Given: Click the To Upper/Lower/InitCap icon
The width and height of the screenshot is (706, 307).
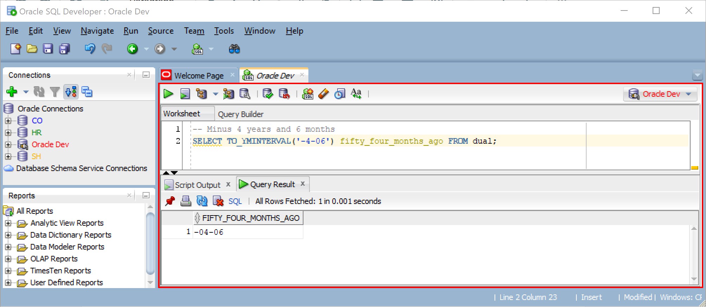Looking at the screenshot, I should click(x=356, y=94).
